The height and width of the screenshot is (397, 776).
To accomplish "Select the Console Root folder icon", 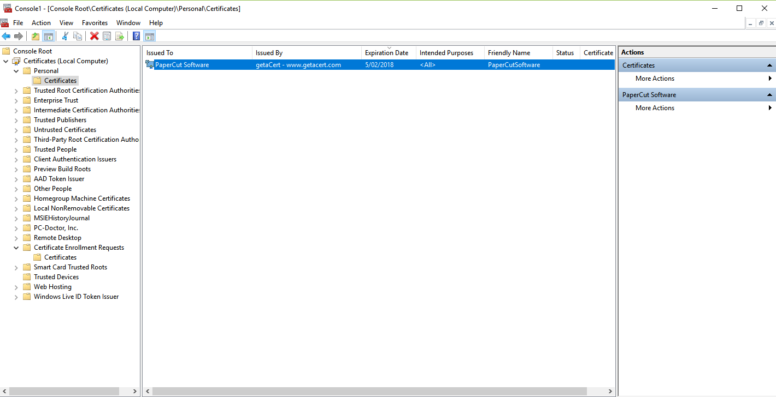I will pyautogui.click(x=7, y=51).
